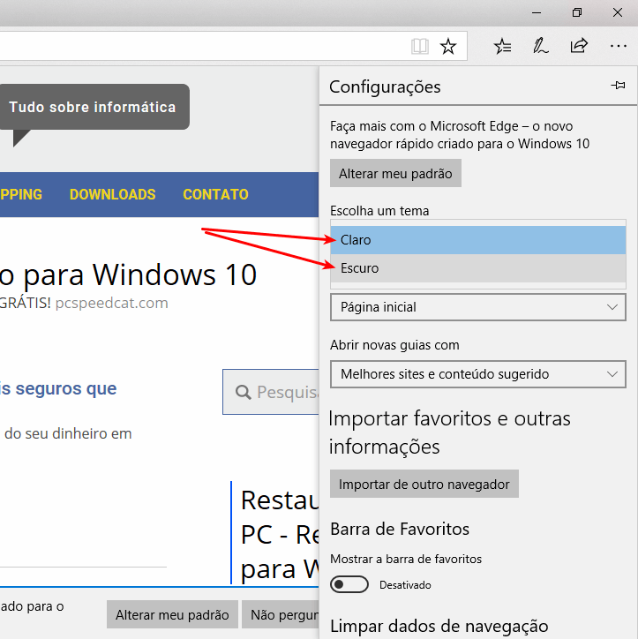Click the Configurações pane title

tap(385, 86)
